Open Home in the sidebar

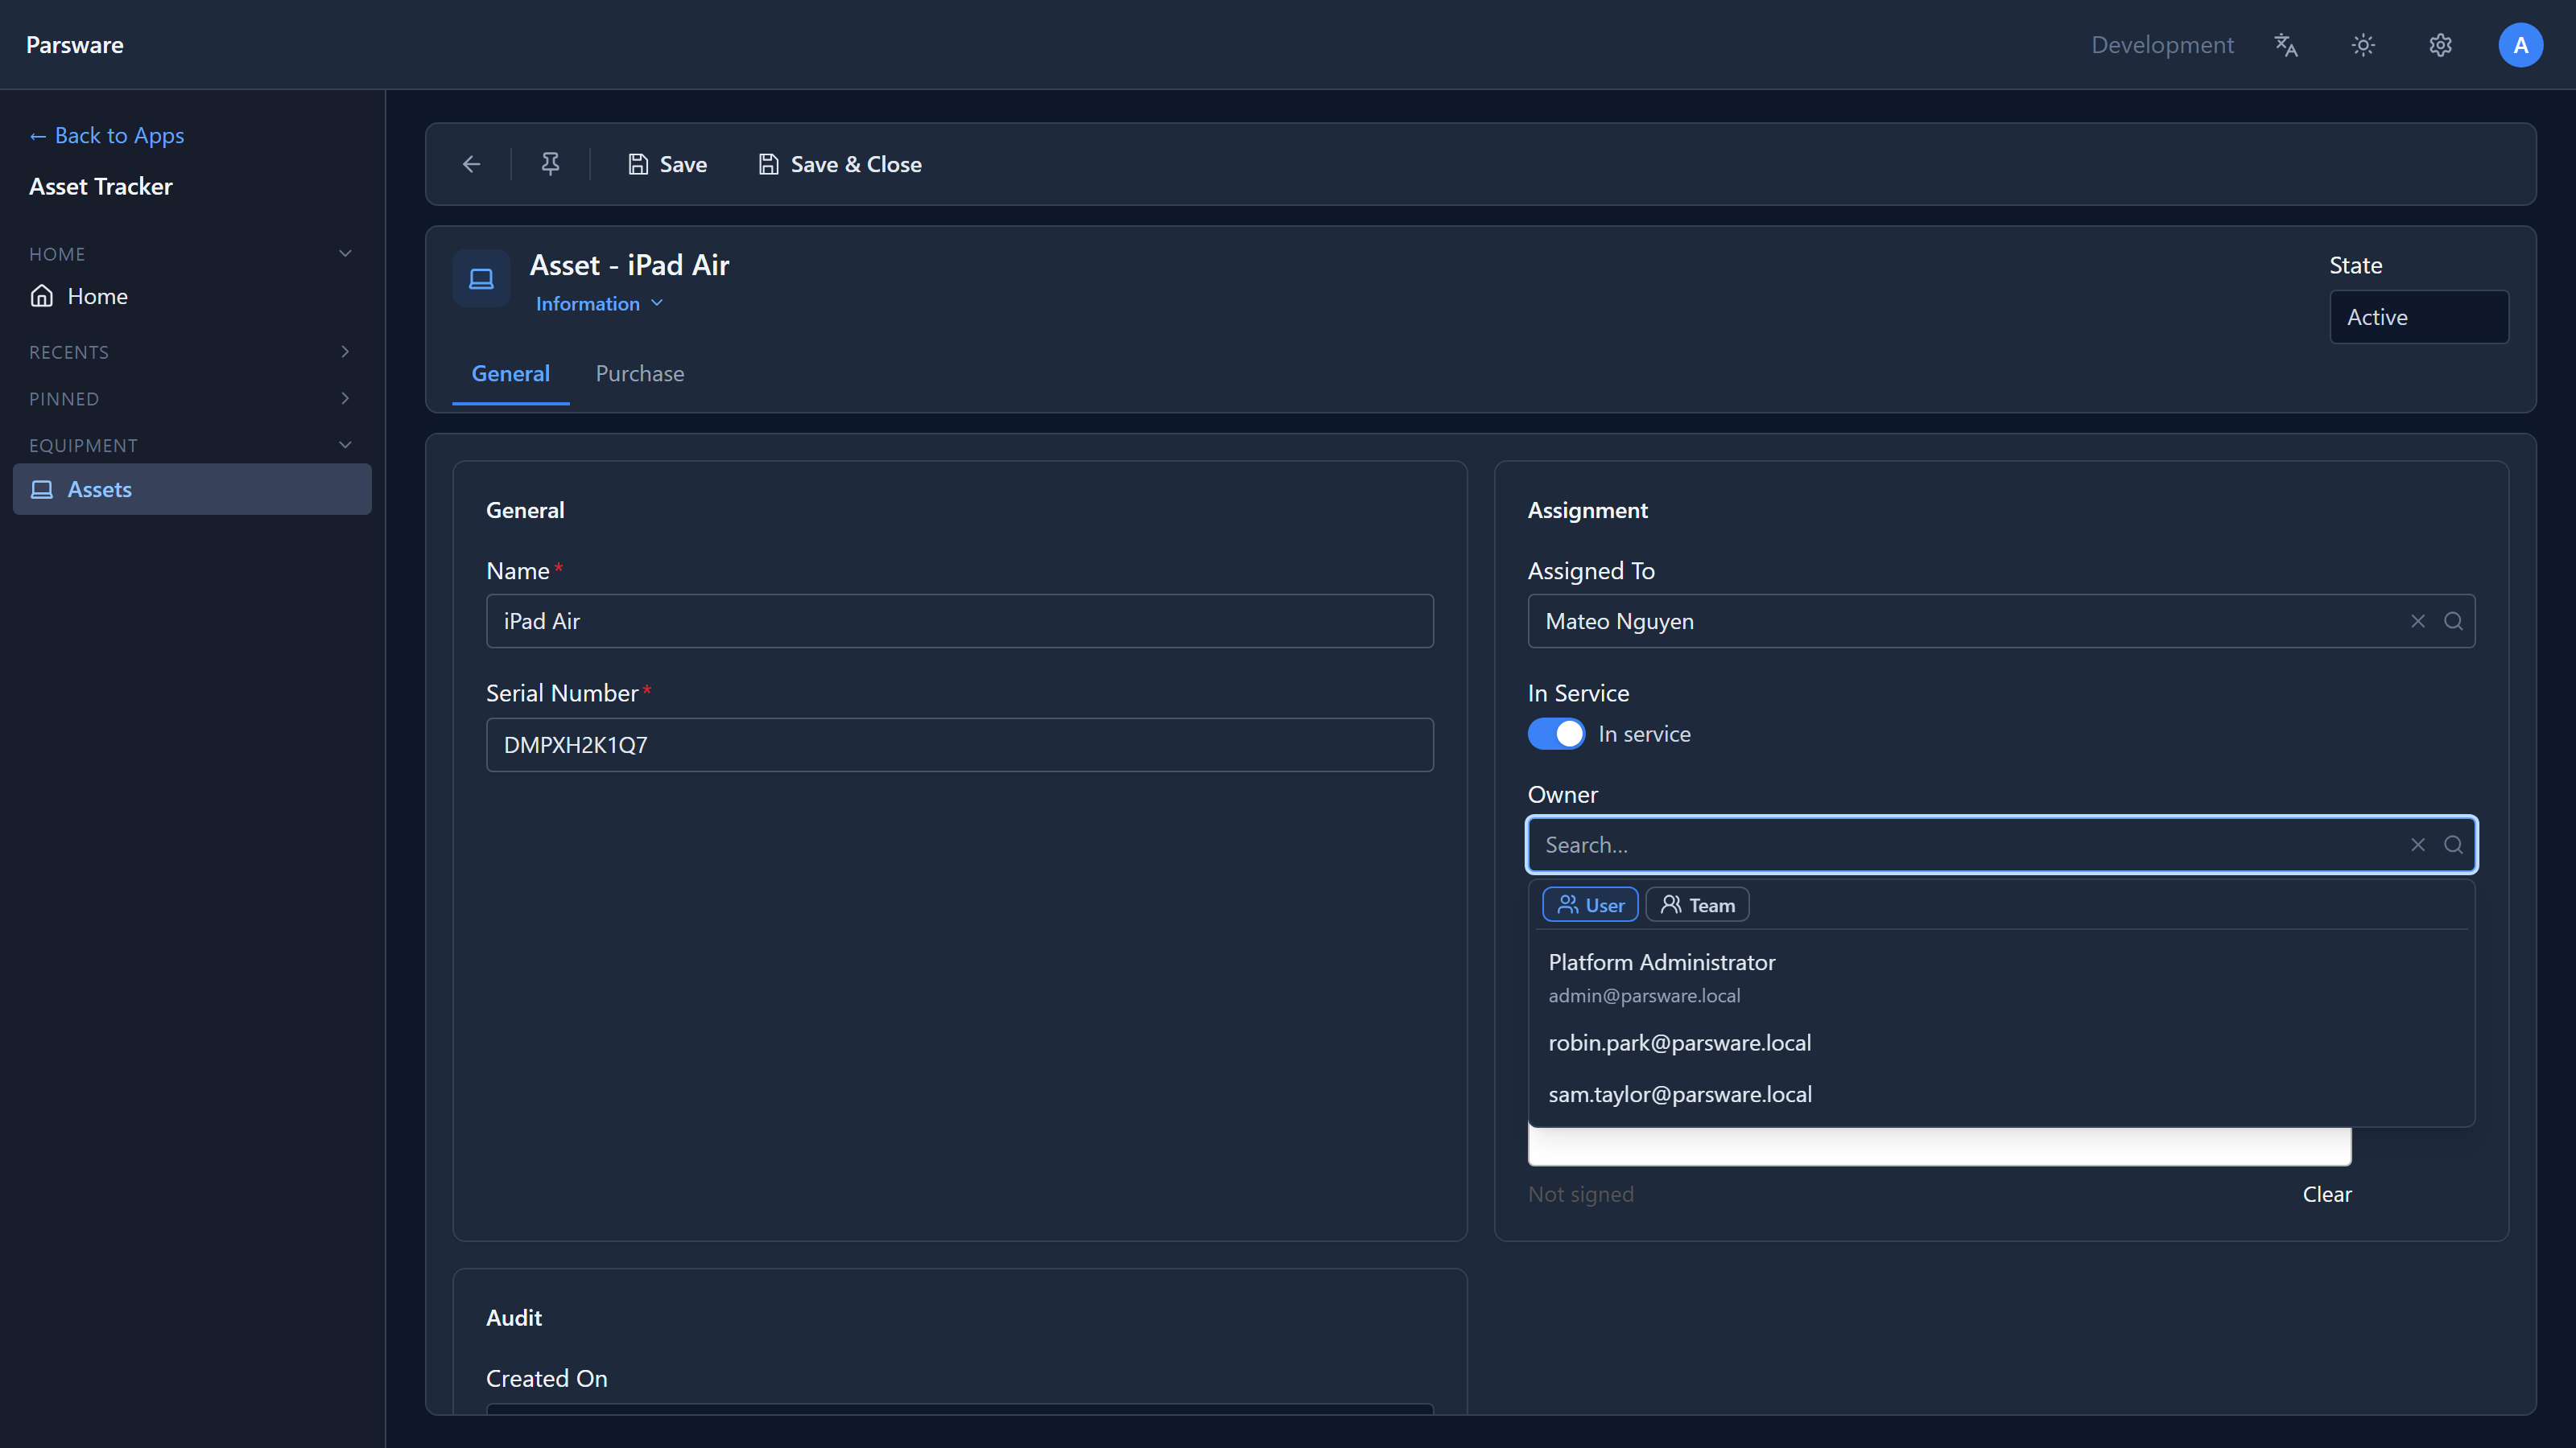coord(192,296)
